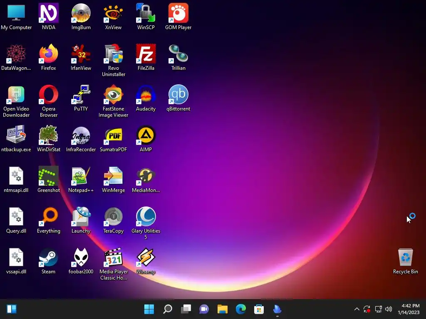This screenshot has height=319, width=426.
Task: Click the SumatraPDF icon
Action: coord(113,135)
